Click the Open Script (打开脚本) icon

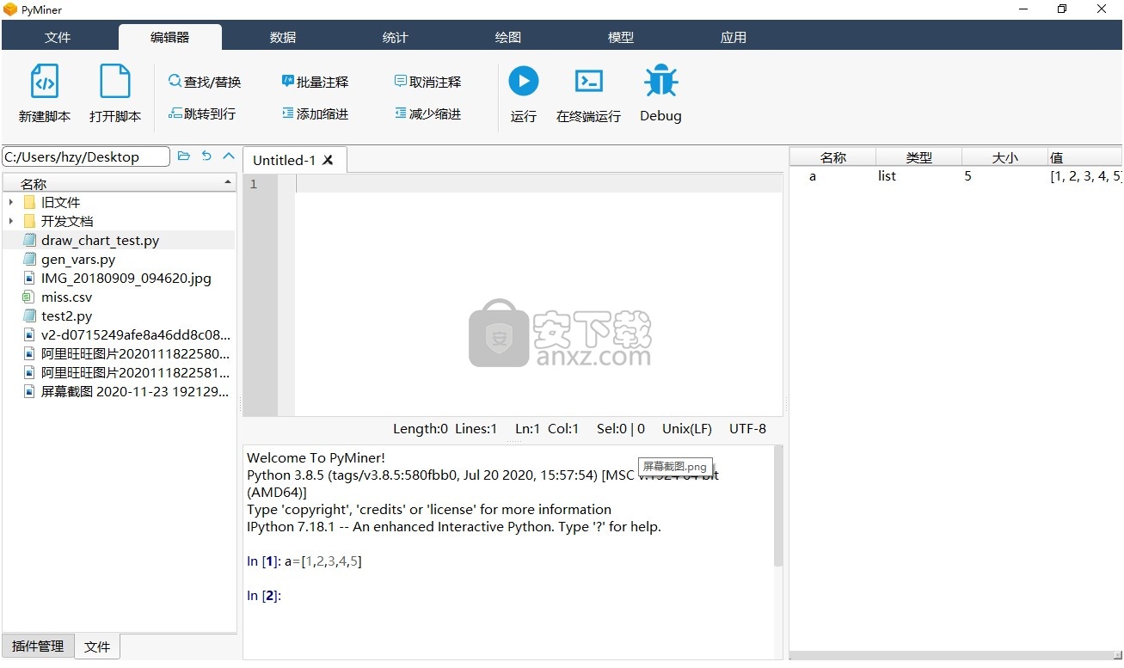(x=115, y=82)
